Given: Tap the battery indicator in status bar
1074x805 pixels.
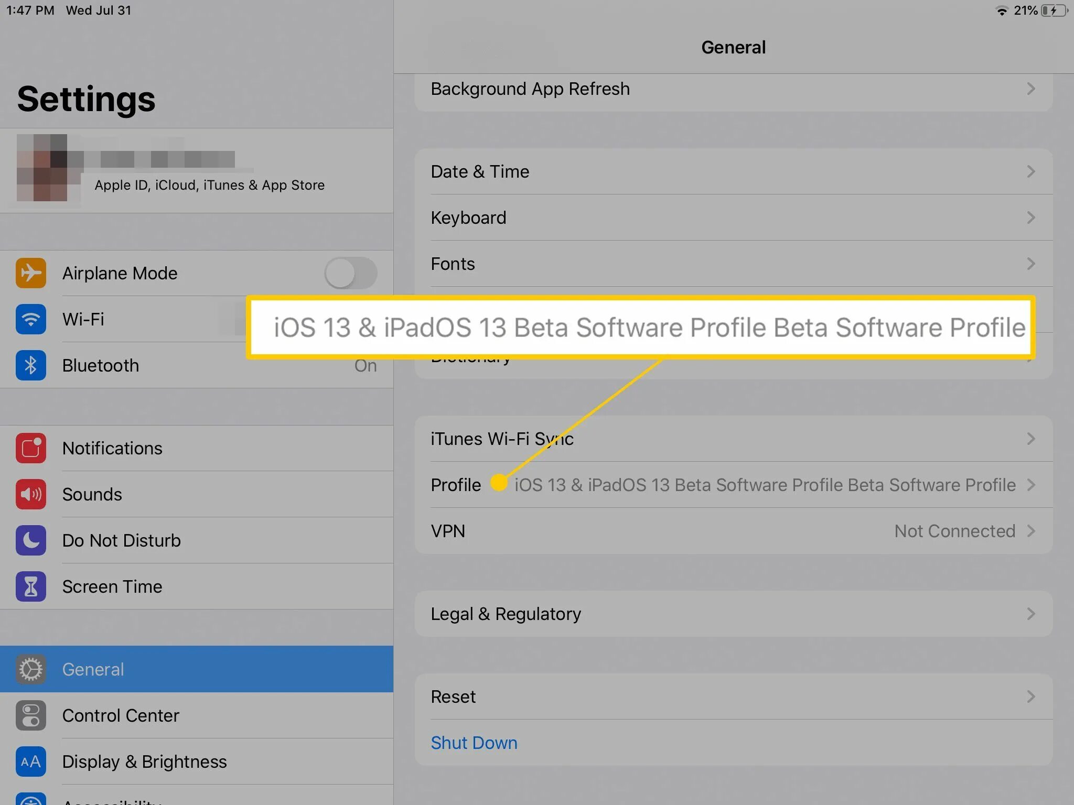Looking at the screenshot, I should pyautogui.click(x=1054, y=10).
